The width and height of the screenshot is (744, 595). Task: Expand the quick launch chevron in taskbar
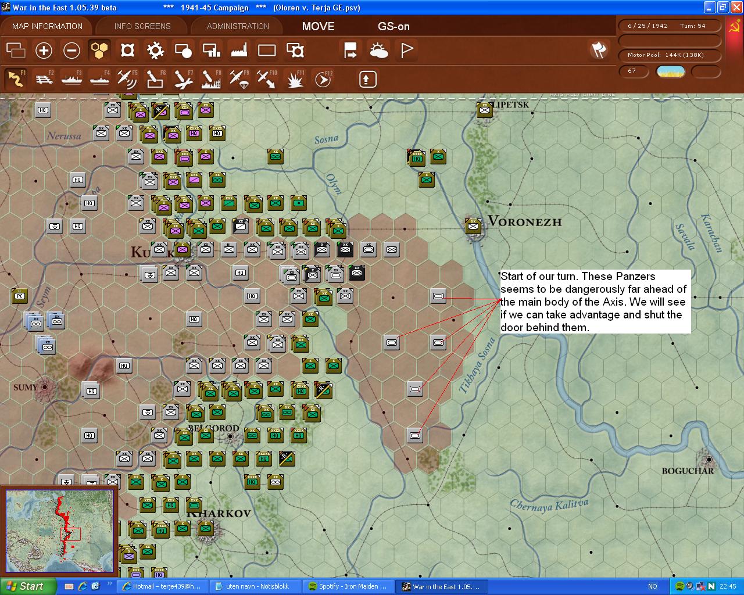[109, 584]
